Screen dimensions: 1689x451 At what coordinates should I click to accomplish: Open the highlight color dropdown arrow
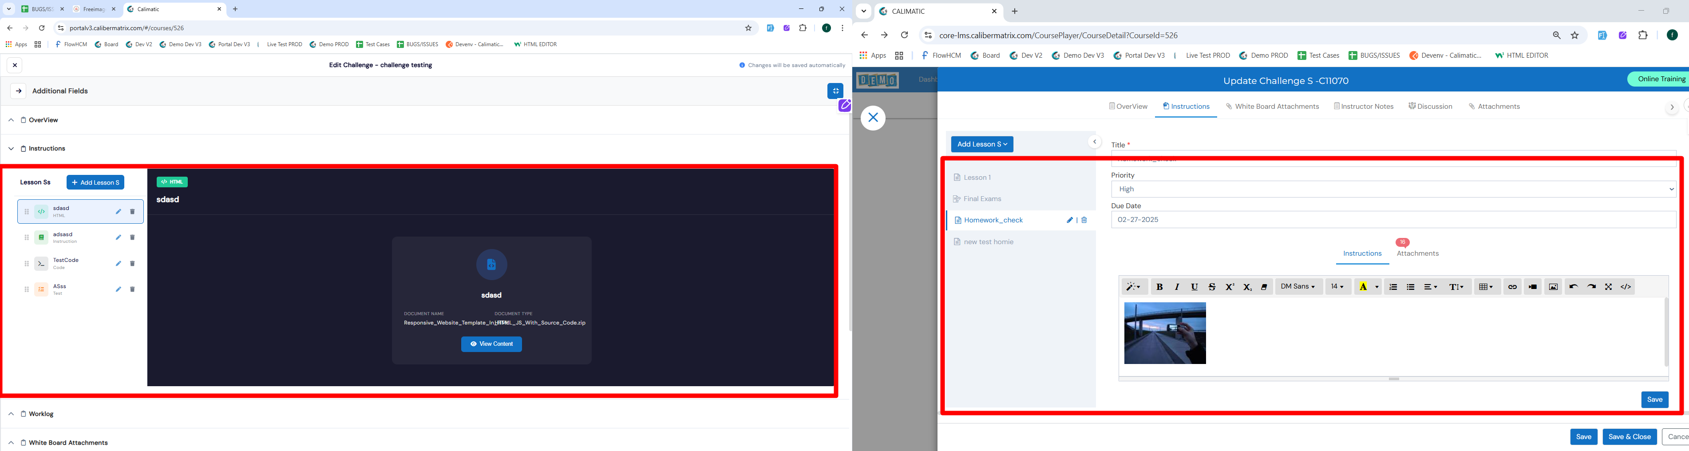[x=1377, y=287]
